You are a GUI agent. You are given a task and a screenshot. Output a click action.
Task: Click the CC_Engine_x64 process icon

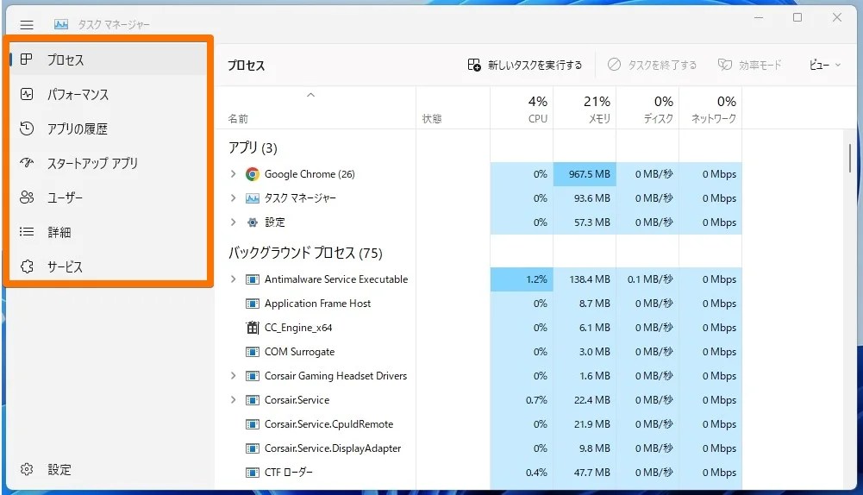click(x=252, y=328)
